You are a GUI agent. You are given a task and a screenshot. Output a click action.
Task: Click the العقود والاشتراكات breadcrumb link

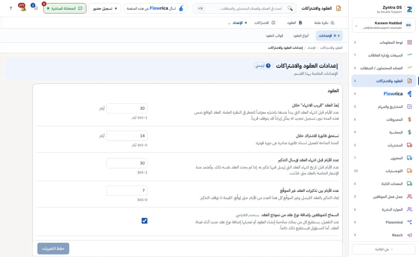click(331, 48)
